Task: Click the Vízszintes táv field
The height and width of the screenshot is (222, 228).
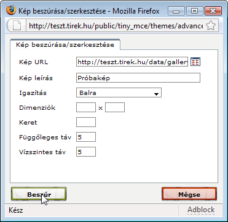Action: tap(86, 152)
